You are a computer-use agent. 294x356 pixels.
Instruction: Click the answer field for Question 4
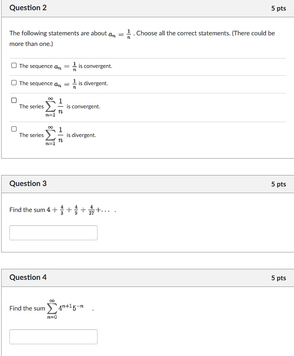[x=54, y=336]
